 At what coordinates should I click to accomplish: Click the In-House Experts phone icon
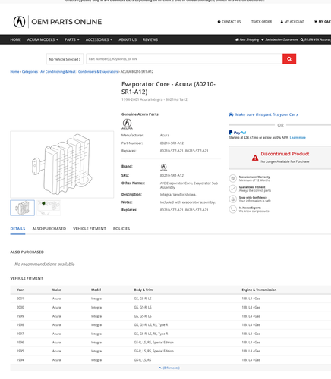232,209
